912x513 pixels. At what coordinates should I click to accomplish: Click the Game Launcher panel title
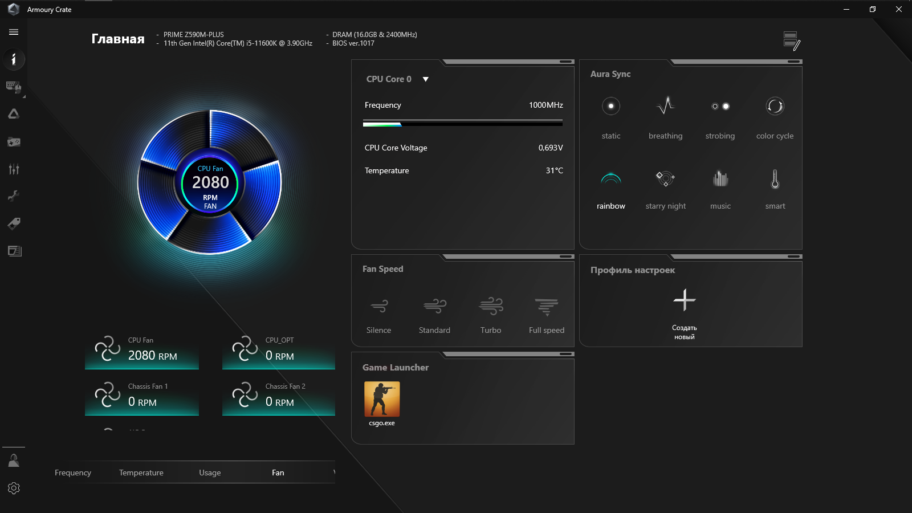(396, 368)
